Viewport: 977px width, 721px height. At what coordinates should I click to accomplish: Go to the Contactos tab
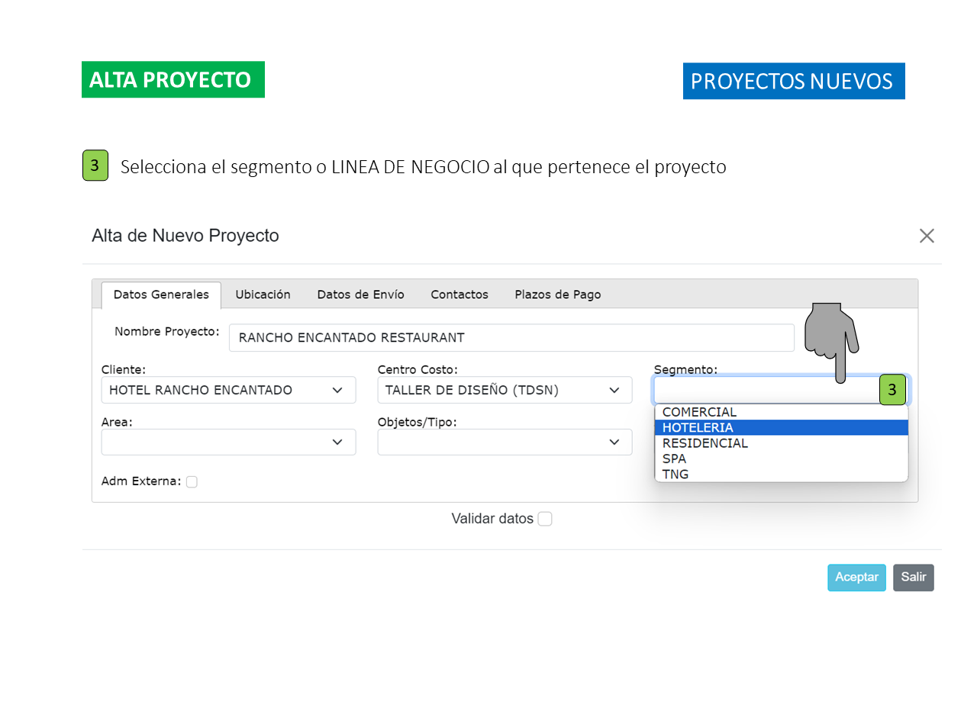tap(459, 295)
